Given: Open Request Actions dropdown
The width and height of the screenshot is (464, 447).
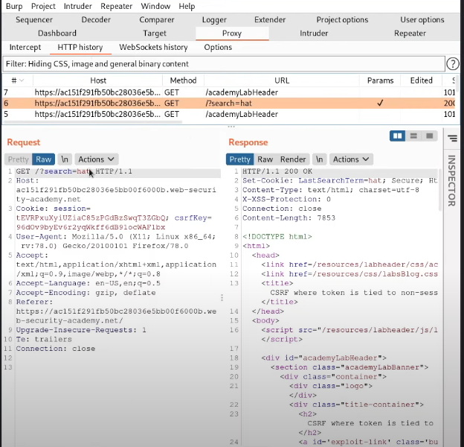Looking at the screenshot, I should 96,159.
